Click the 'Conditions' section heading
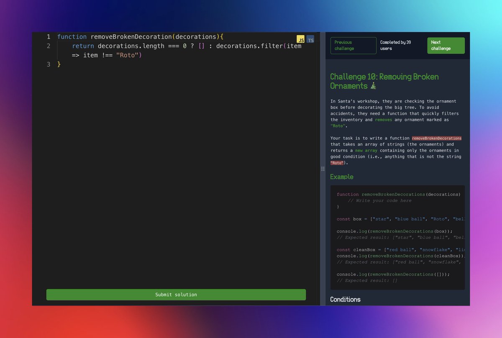This screenshot has width=502, height=338. [345, 299]
